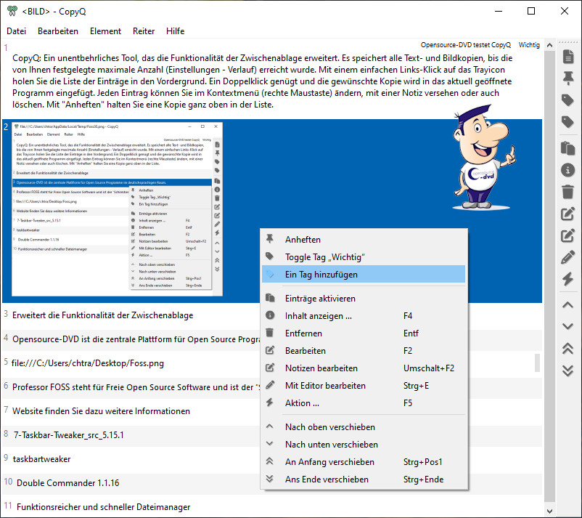Select "Ein Tag hinzufügen" from the context menu
Screen dimensions: 582x518
[x=321, y=275]
